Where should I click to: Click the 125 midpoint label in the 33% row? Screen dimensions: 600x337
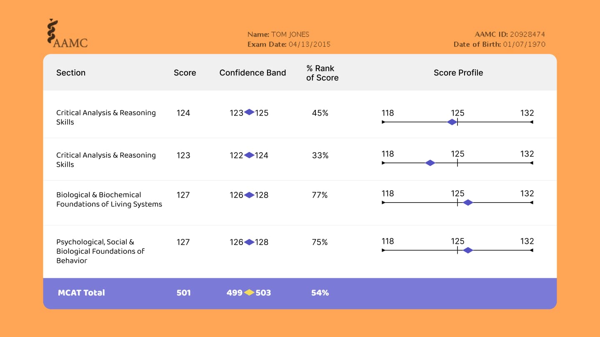(x=457, y=154)
